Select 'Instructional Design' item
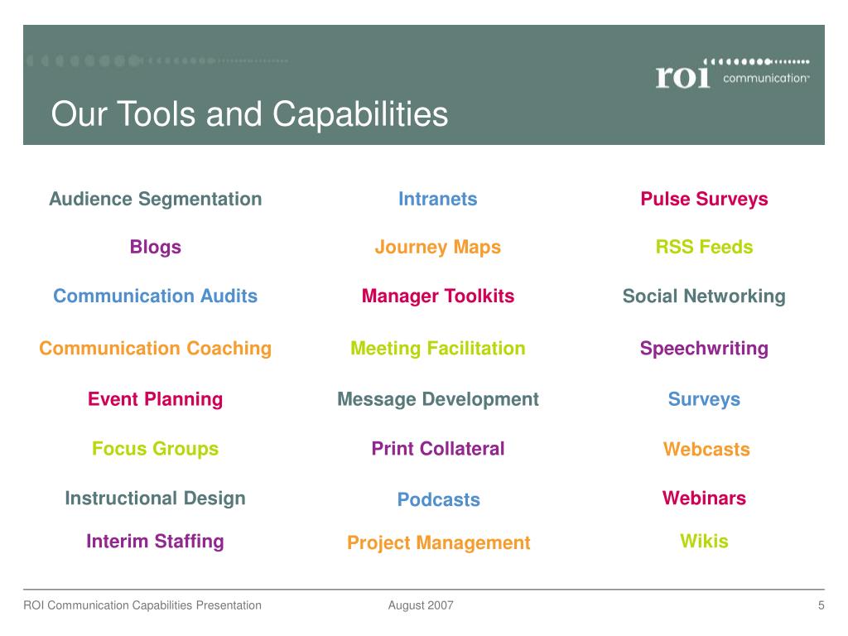 pos(155,498)
